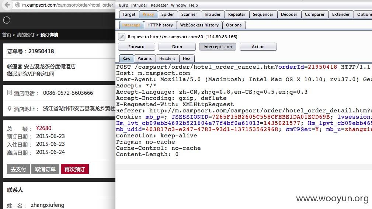This screenshot has height=209, width=372.
Task: Drop the intercepted request
Action: pyautogui.click(x=177, y=47)
